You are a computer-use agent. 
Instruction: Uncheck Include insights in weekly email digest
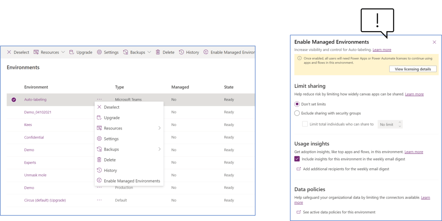(x=297, y=159)
